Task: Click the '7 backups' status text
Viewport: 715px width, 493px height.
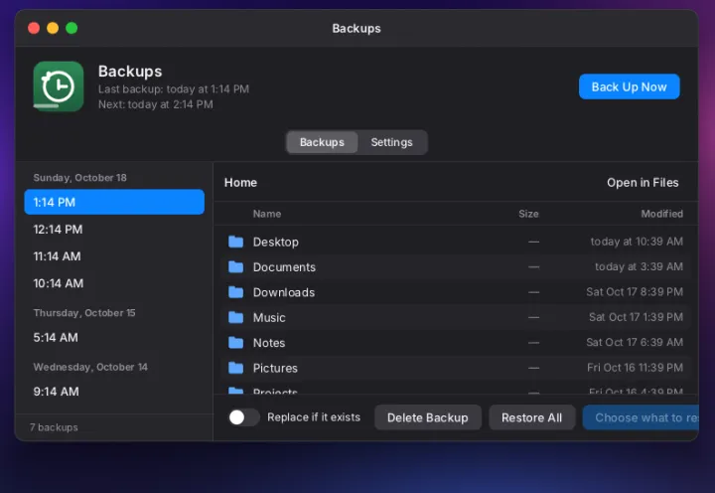Action: (x=54, y=427)
